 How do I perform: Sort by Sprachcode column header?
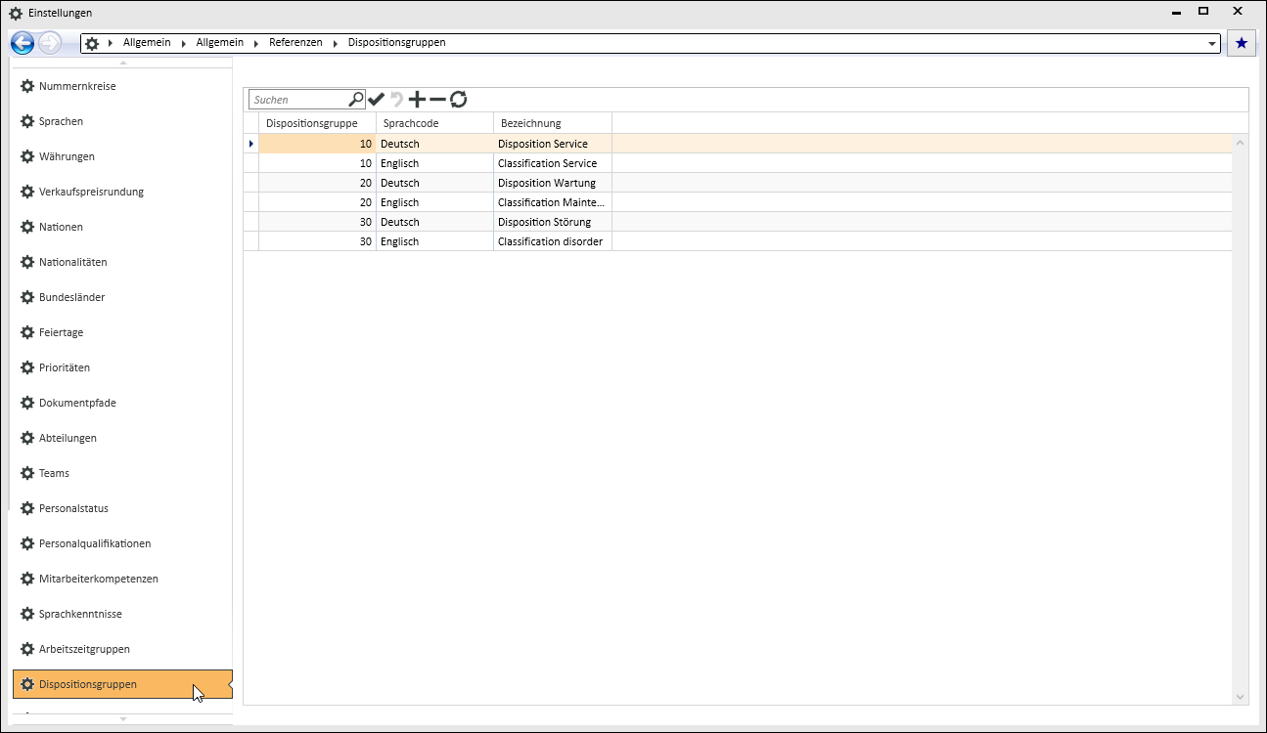pos(434,123)
